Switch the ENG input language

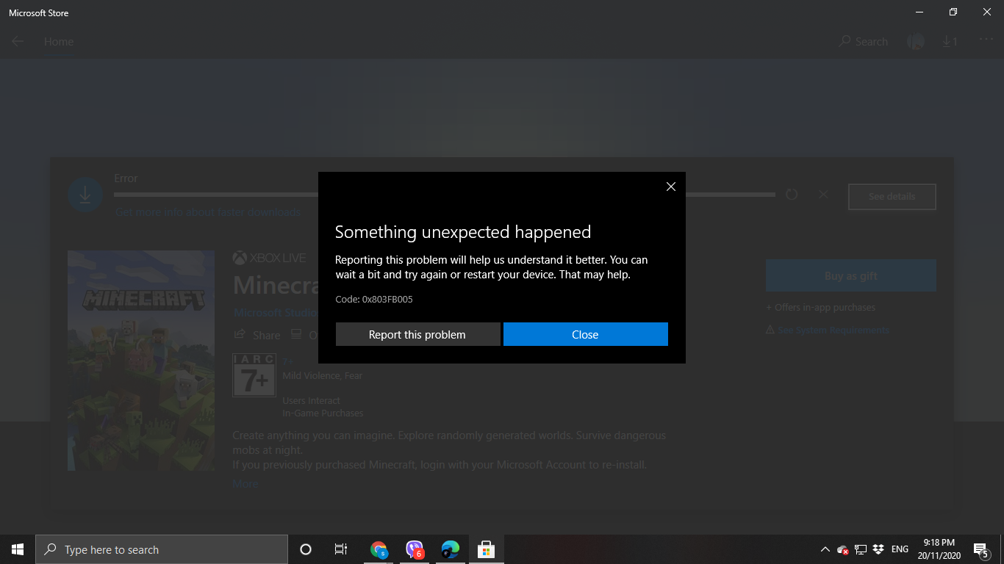[900, 549]
